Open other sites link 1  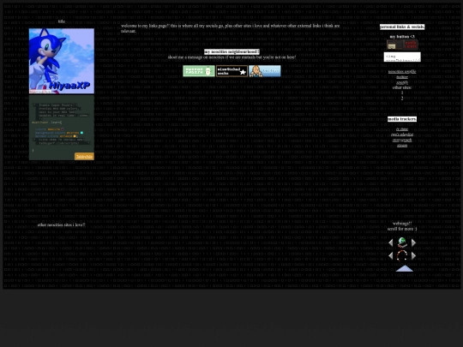(402, 93)
